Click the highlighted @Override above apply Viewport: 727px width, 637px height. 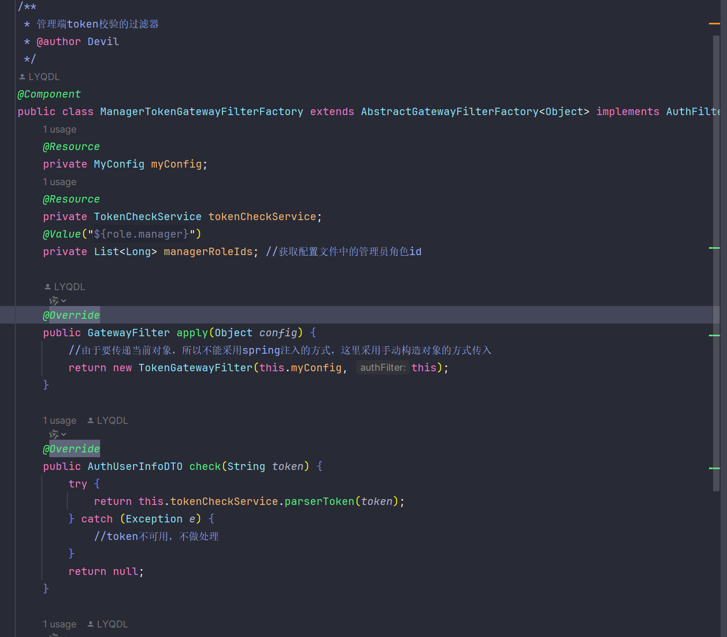(72, 316)
